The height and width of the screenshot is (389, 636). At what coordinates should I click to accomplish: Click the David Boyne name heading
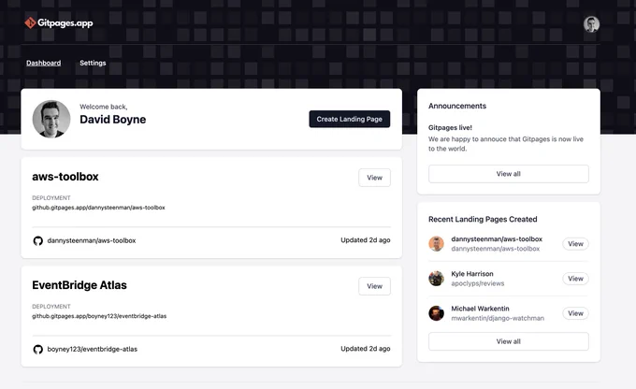(113, 120)
